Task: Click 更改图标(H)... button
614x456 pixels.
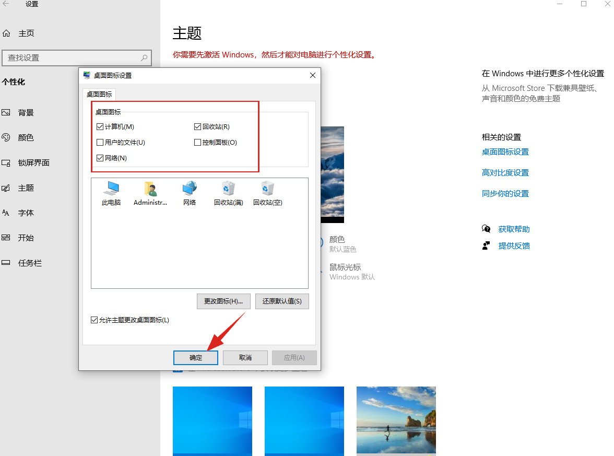Action: point(223,301)
